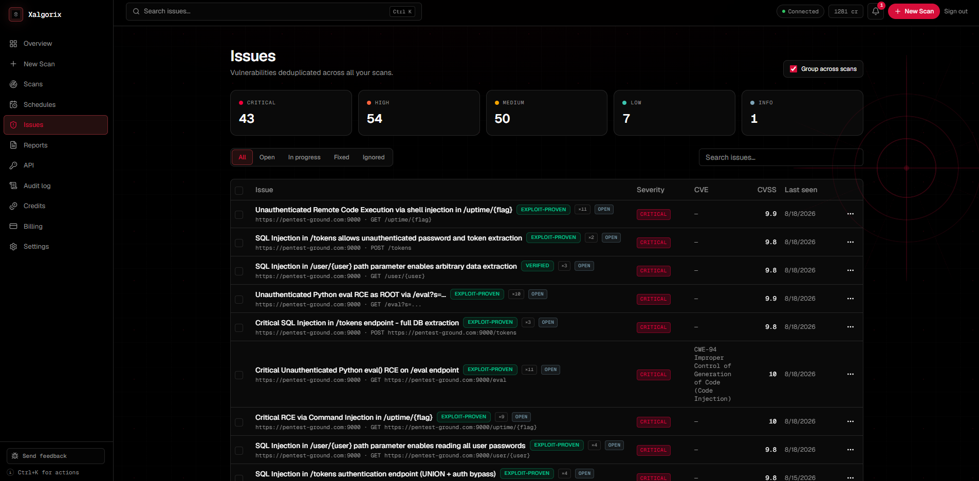Open Overview via its grid icon

[x=13, y=44]
